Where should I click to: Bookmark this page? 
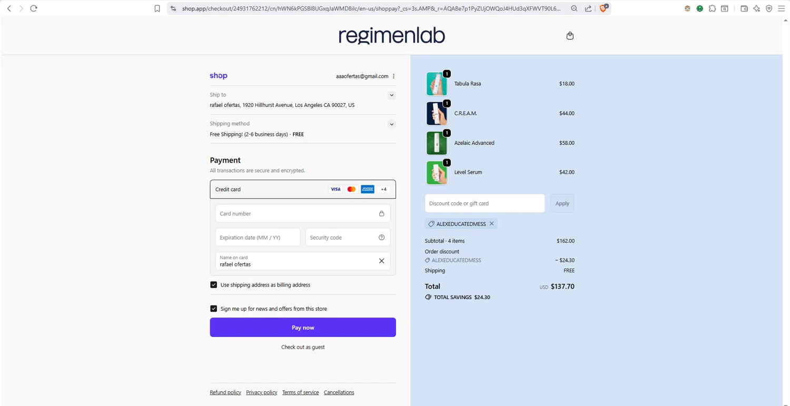[157, 8]
